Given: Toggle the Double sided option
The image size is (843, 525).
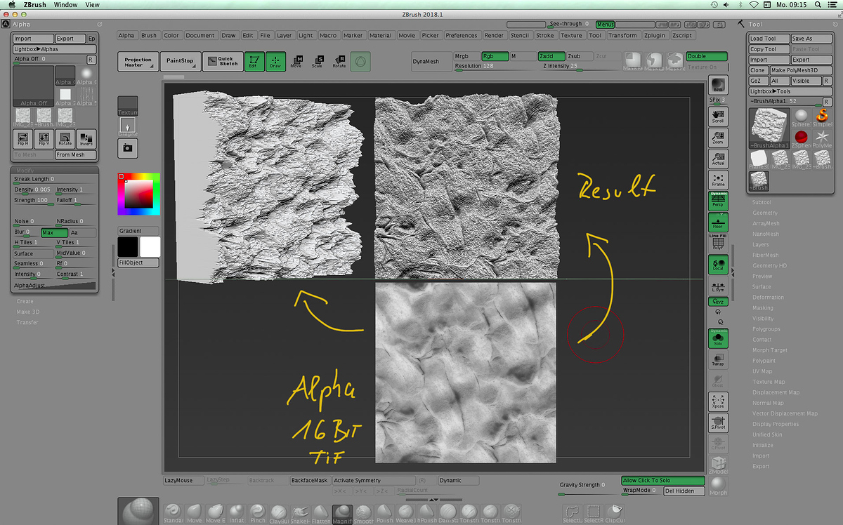Looking at the screenshot, I should [706, 56].
